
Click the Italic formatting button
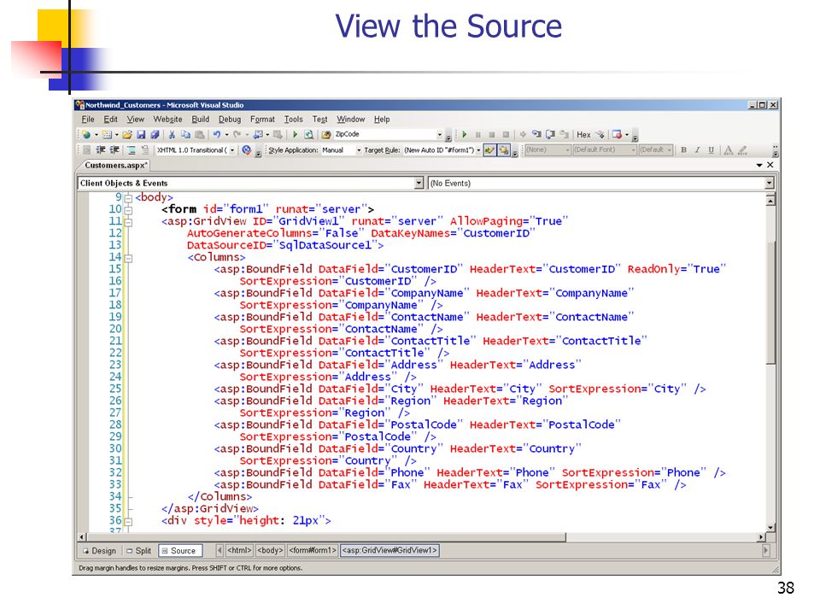[x=697, y=150]
